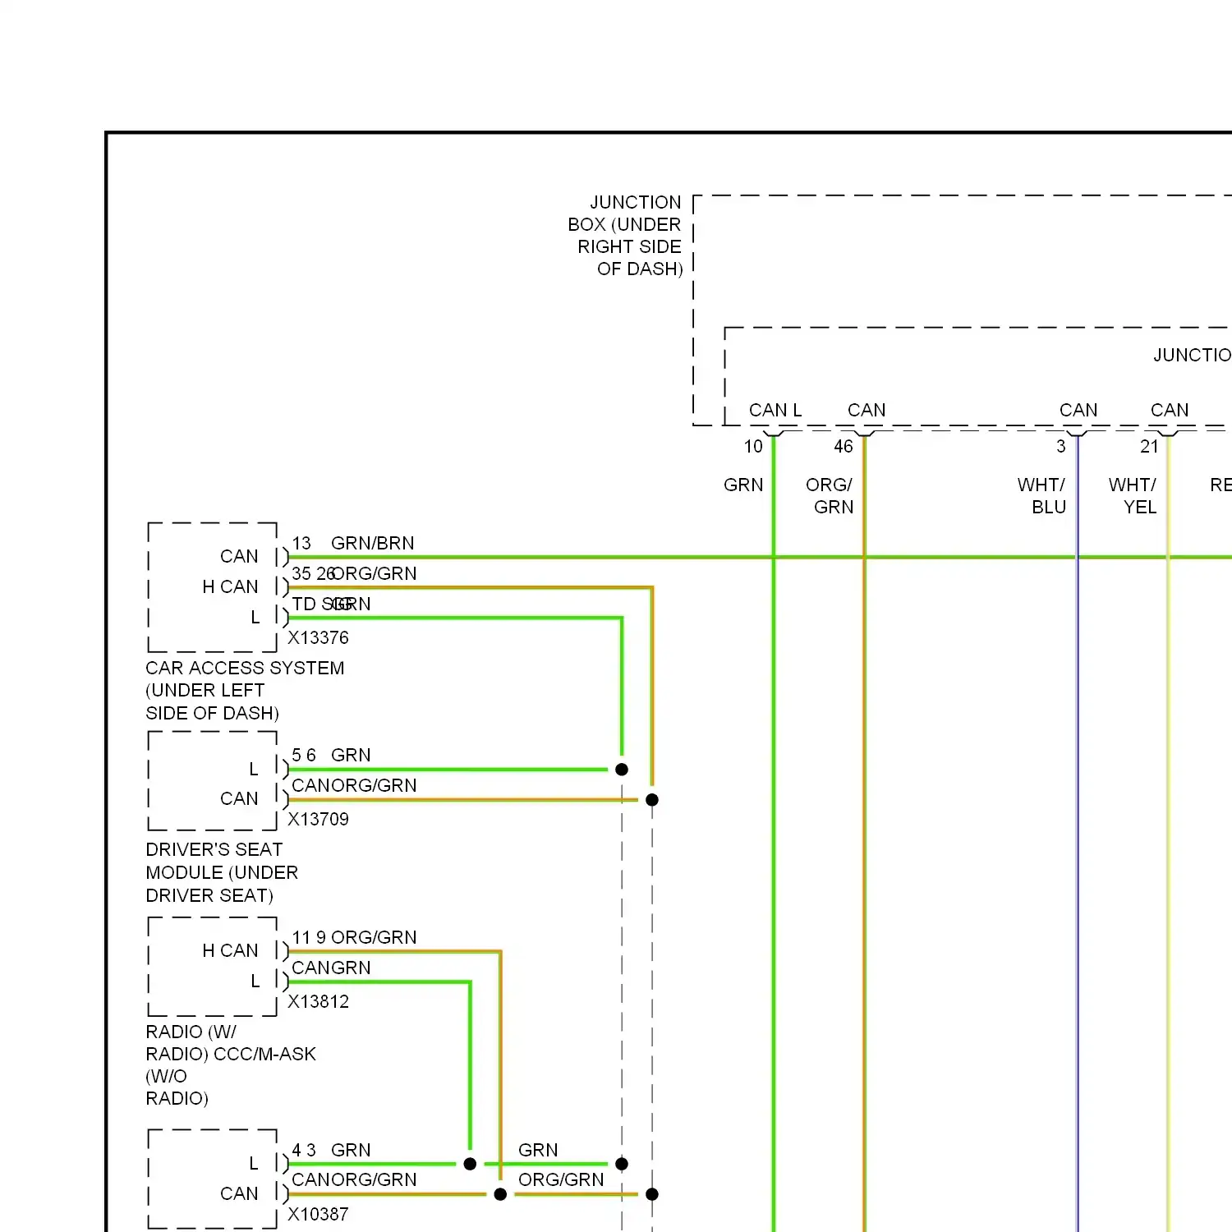This screenshot has width=1232, height=1232.
Task: Click the JUNCTION BOX (UNDER RIGHT SIDE OF DASH) label
Action: coord(625,236)
